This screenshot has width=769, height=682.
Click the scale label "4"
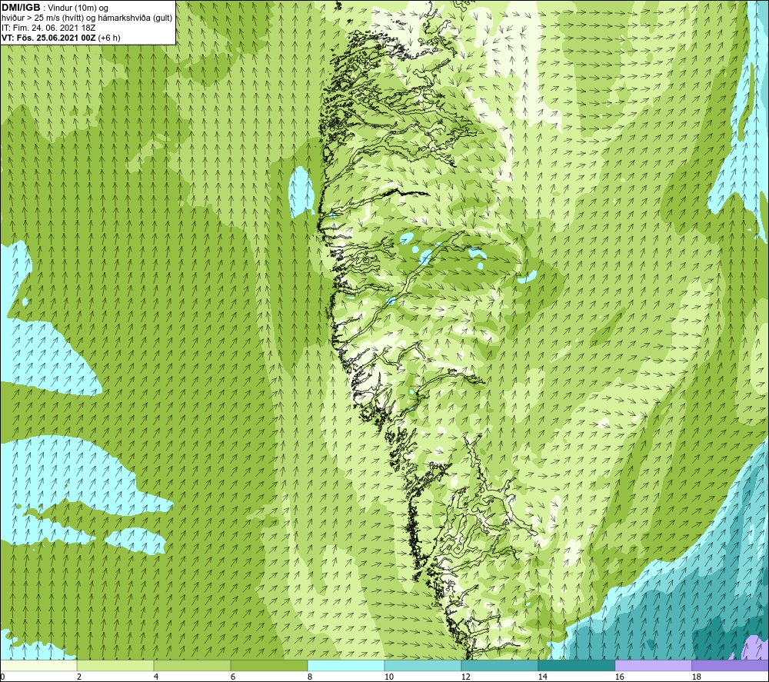point(155,677)
